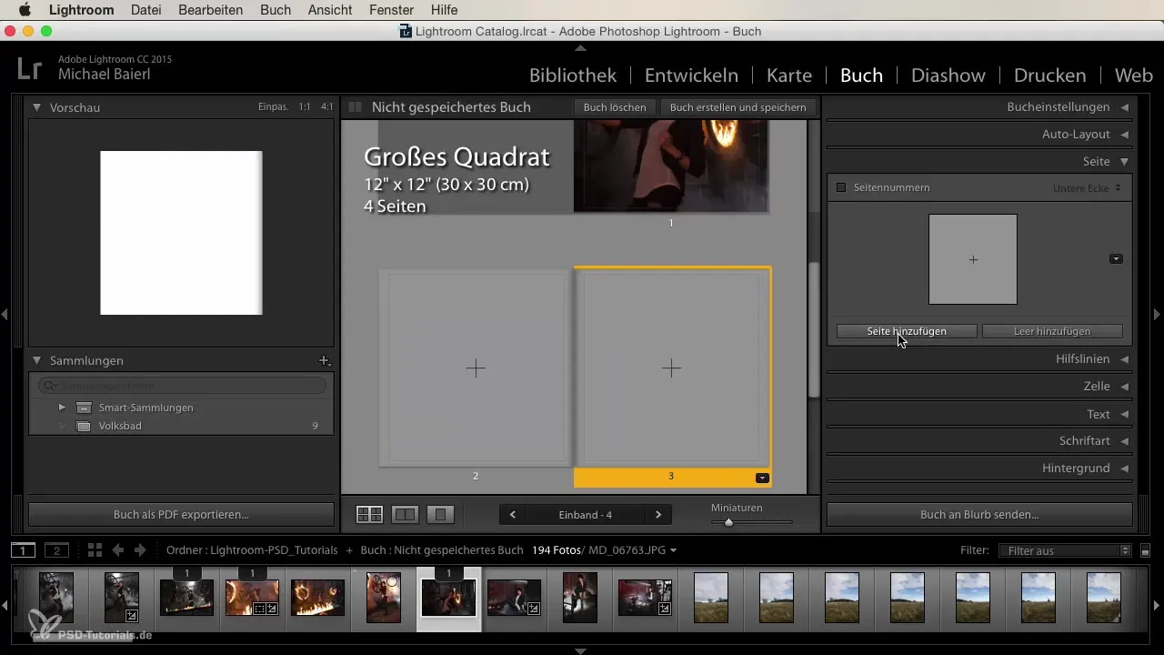
Task: Collapse the Vorschau panel
Action: [36, 107]
